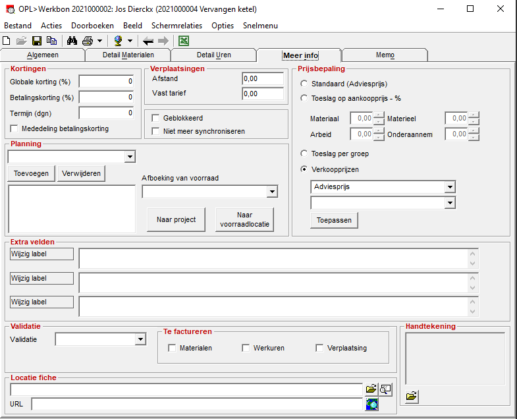The image size is (517, 419).
Task: Open the Doorboeken menu
Action: pyautogui.click(x=92, y=26)
